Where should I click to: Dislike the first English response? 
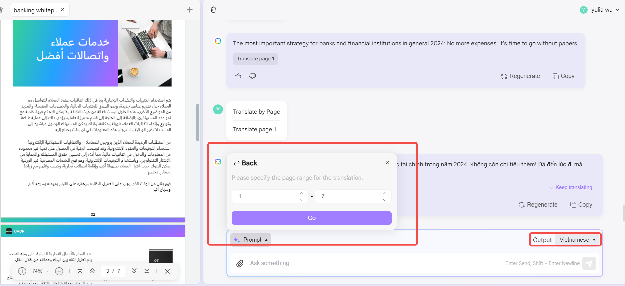(x=253, y=76)
